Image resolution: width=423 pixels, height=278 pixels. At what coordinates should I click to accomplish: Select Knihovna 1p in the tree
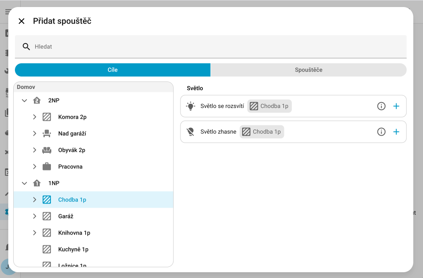pos(74,233)
